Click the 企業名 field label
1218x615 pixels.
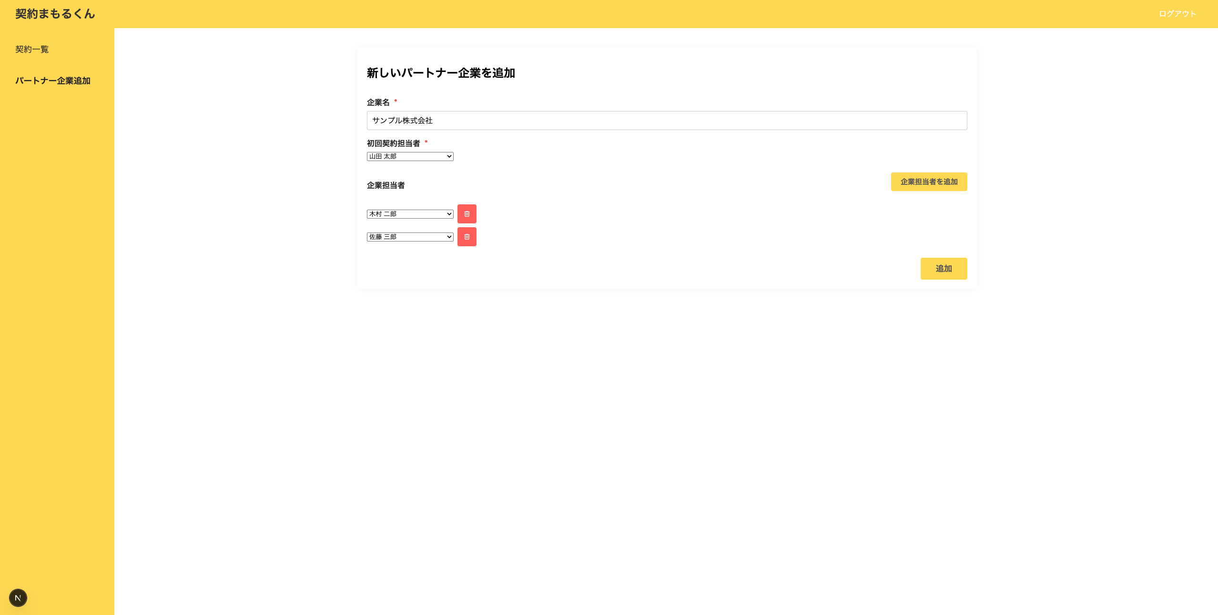pos(378,102)
